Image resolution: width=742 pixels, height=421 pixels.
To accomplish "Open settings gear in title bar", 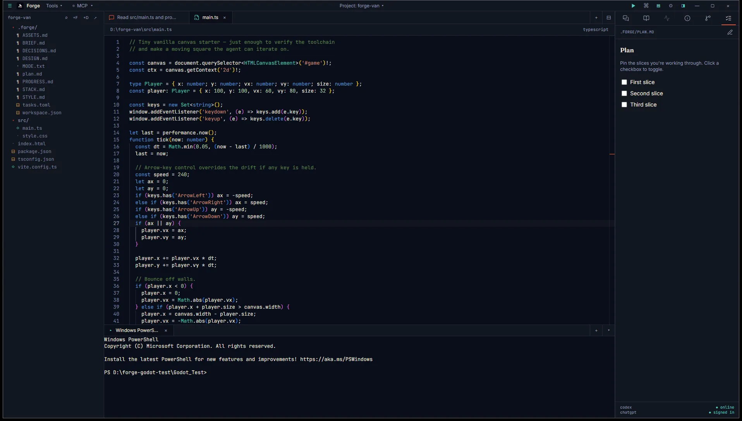I will [671, 6].
